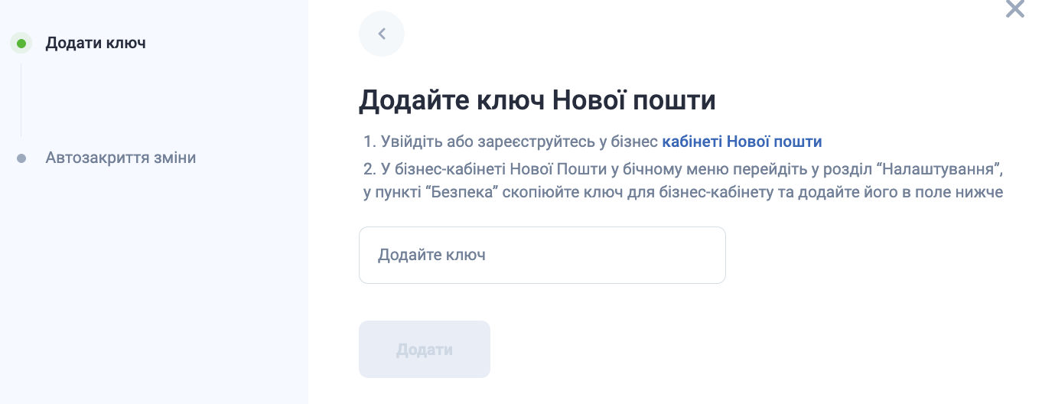Switch to the "Автозакриття зміни" step
The height and width of the screenshot is (404, 1042).
120,158
